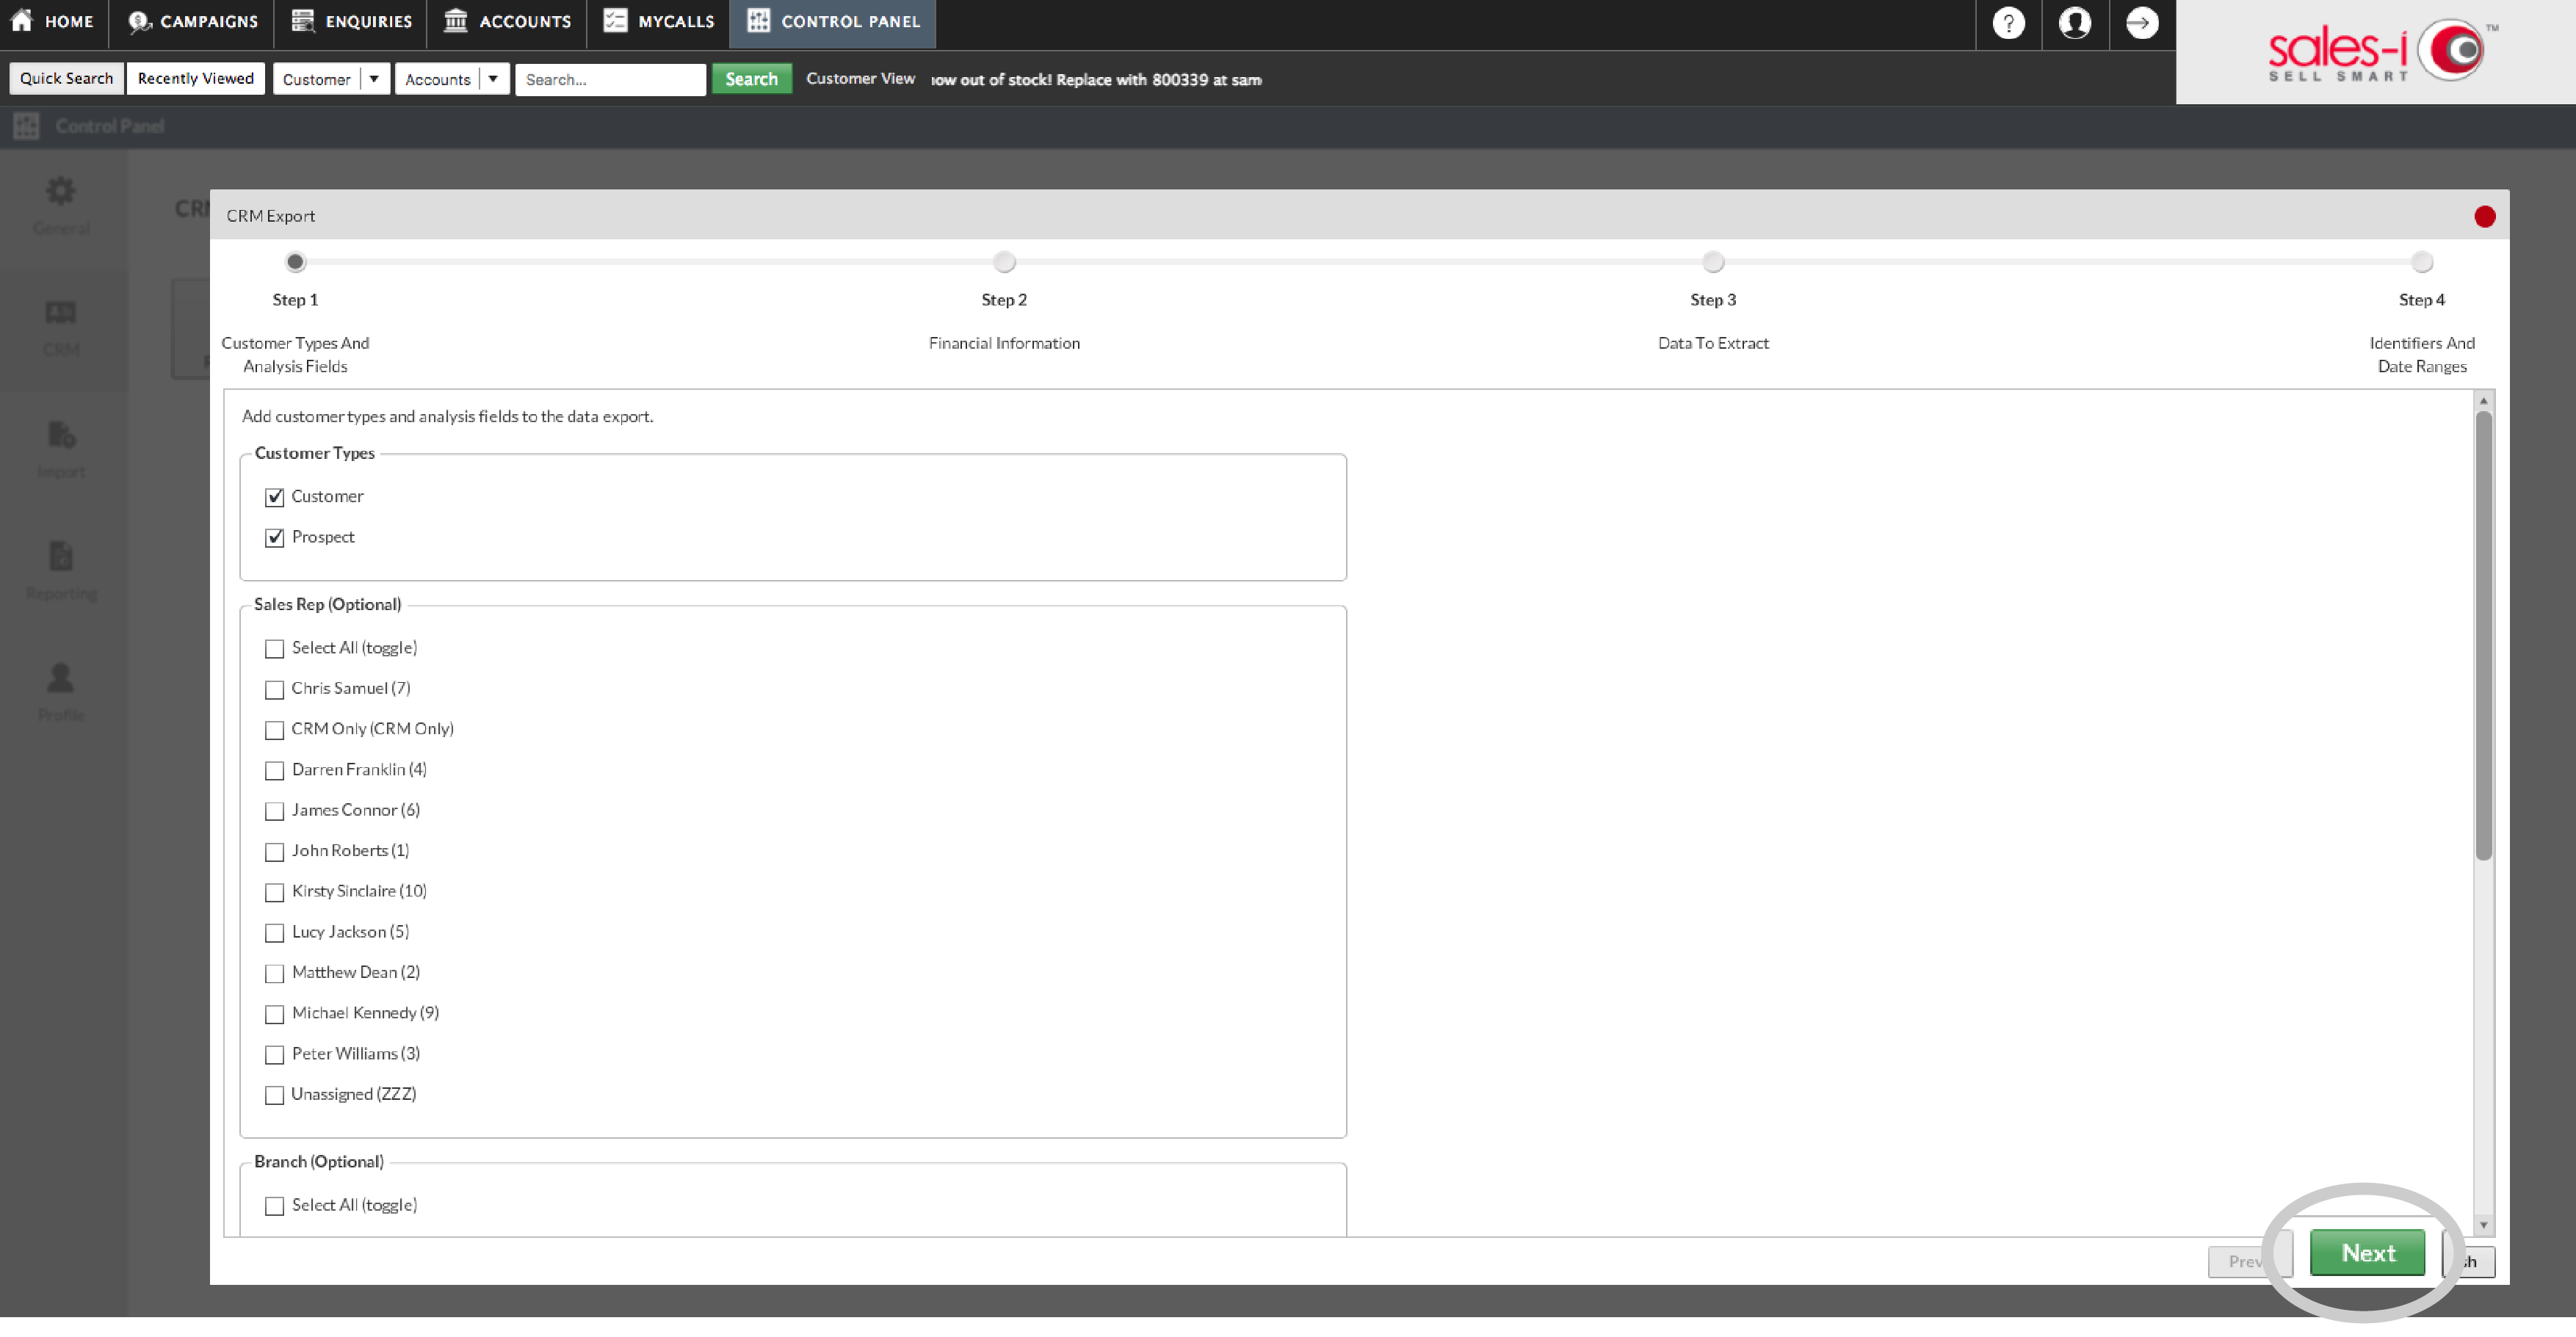
Task: Uncheck the Prospect checkbox
Action: click(x=274, y=538)
